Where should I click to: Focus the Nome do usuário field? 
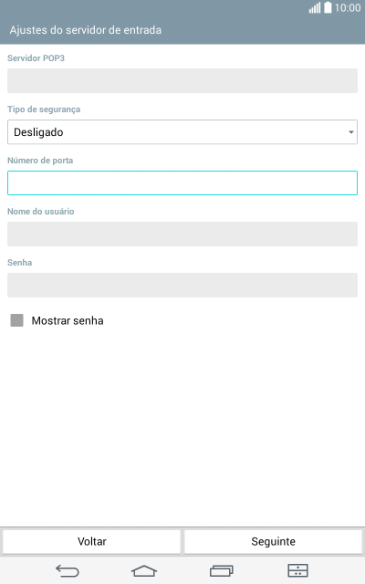click(182, 234)
